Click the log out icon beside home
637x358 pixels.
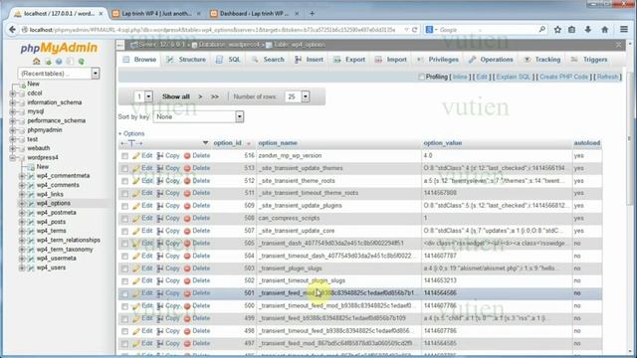[x=48, y=62]
